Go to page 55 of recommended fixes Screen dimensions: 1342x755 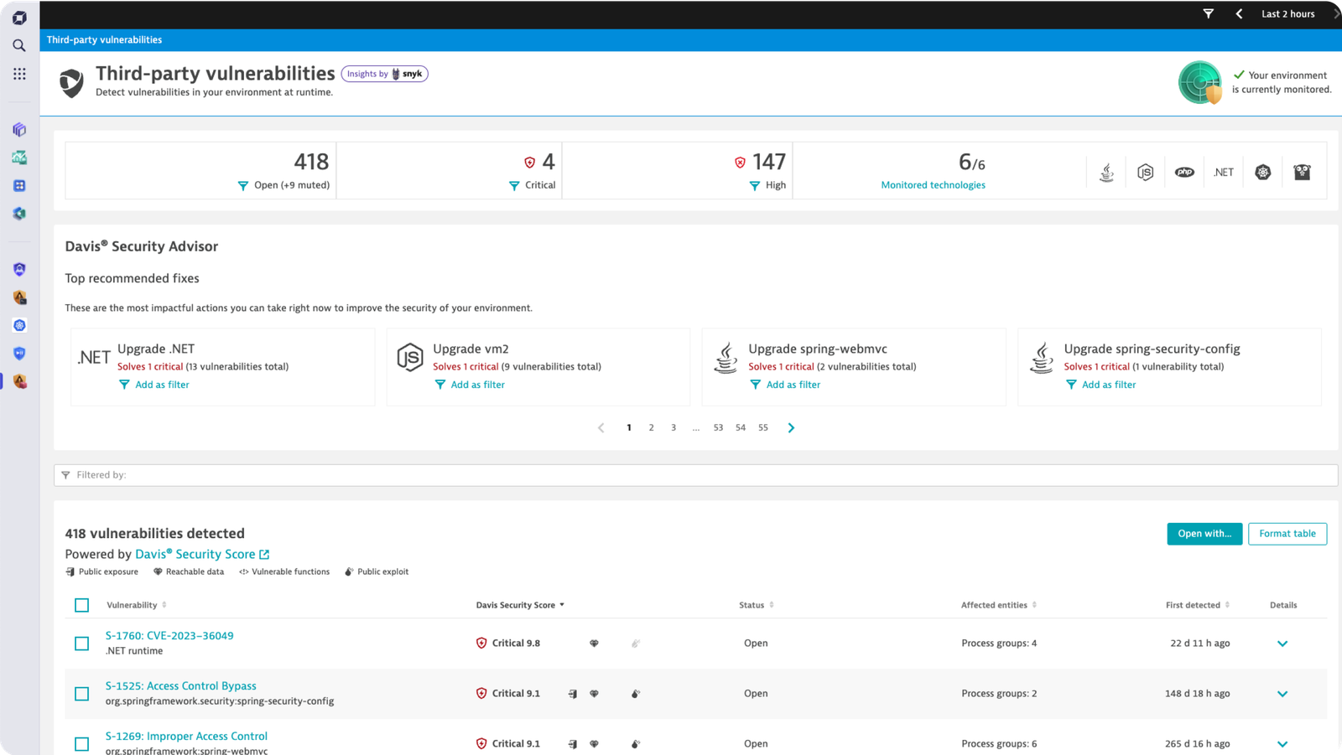tap(763, 427)
